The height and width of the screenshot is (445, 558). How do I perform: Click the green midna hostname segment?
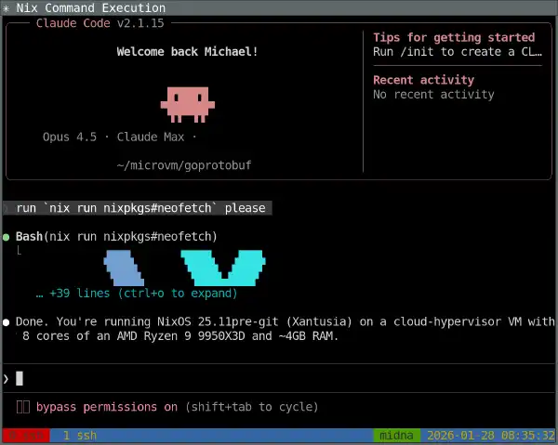coord(398,436)
